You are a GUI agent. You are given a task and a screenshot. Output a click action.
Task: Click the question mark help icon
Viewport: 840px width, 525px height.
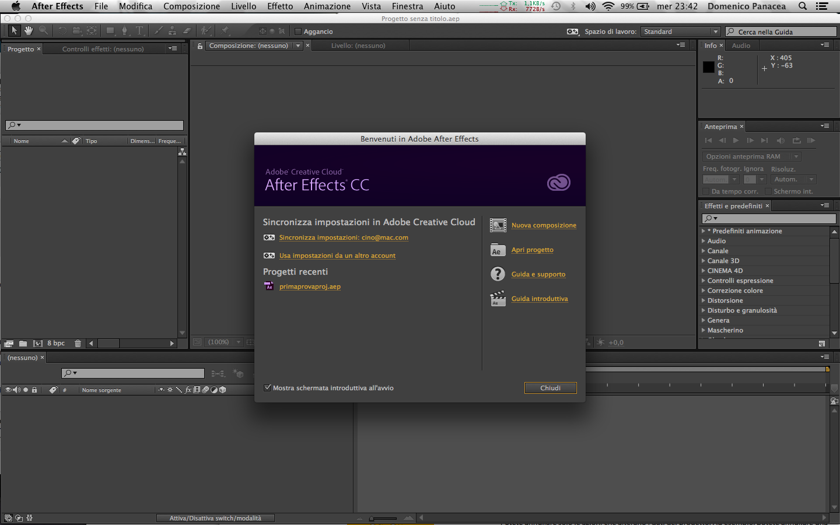498,274
